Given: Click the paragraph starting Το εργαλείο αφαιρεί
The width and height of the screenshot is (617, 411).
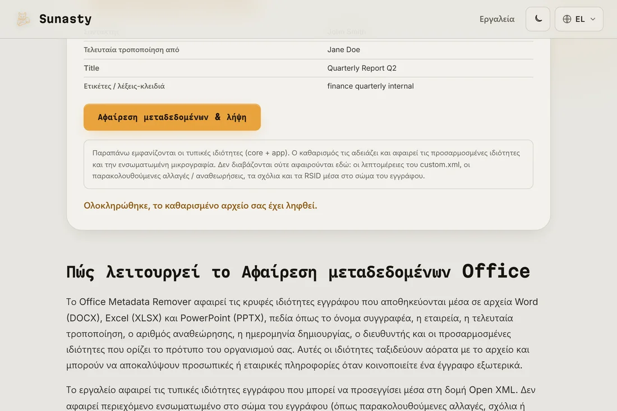Looking at the screenshot, I should 302,398.
